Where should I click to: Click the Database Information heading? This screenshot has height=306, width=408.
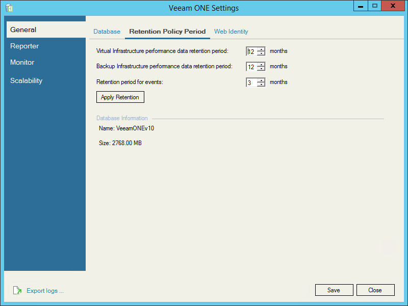coord(122,118)
